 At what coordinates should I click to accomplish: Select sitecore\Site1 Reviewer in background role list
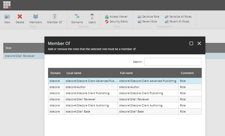[20, 56]
